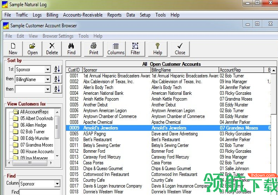Select the Allen's Body Tech sponsor row

[98, 87]
